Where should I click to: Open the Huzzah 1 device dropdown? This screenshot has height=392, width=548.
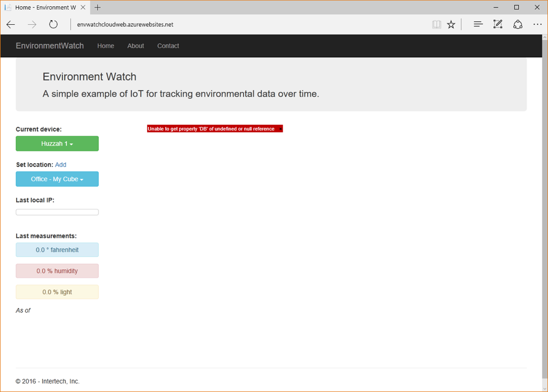coord(57,143)
